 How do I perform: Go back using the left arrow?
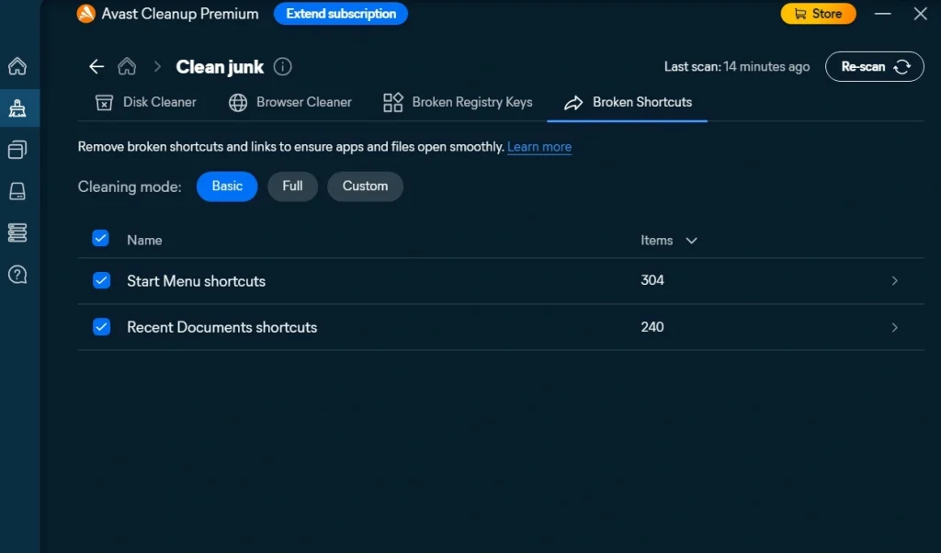point(96,66)
